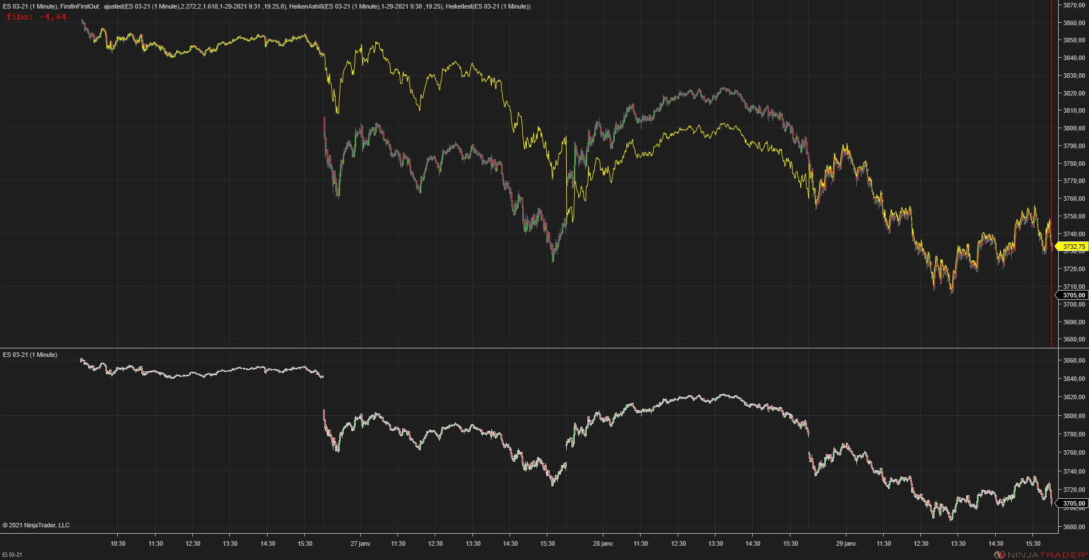Click 3800,00 on the lower panel price axis
The height and width of the screenshot is (560, 1089).
[1074, 416]
